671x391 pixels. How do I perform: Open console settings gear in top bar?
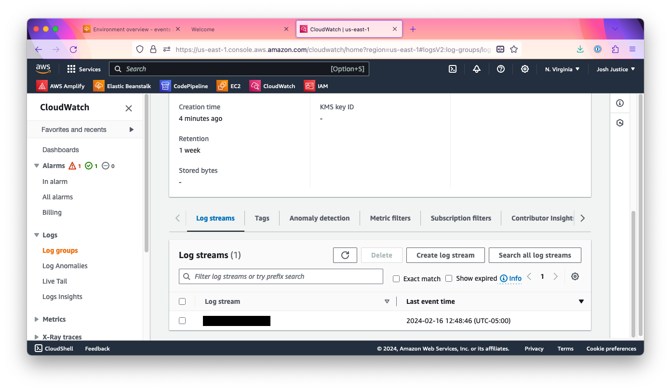tap(525, 69)
